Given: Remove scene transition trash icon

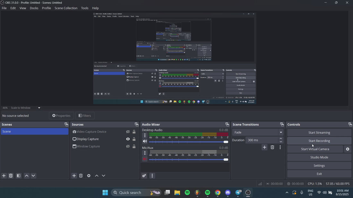Looking at the screenshot, I should (x=272, y=147).
